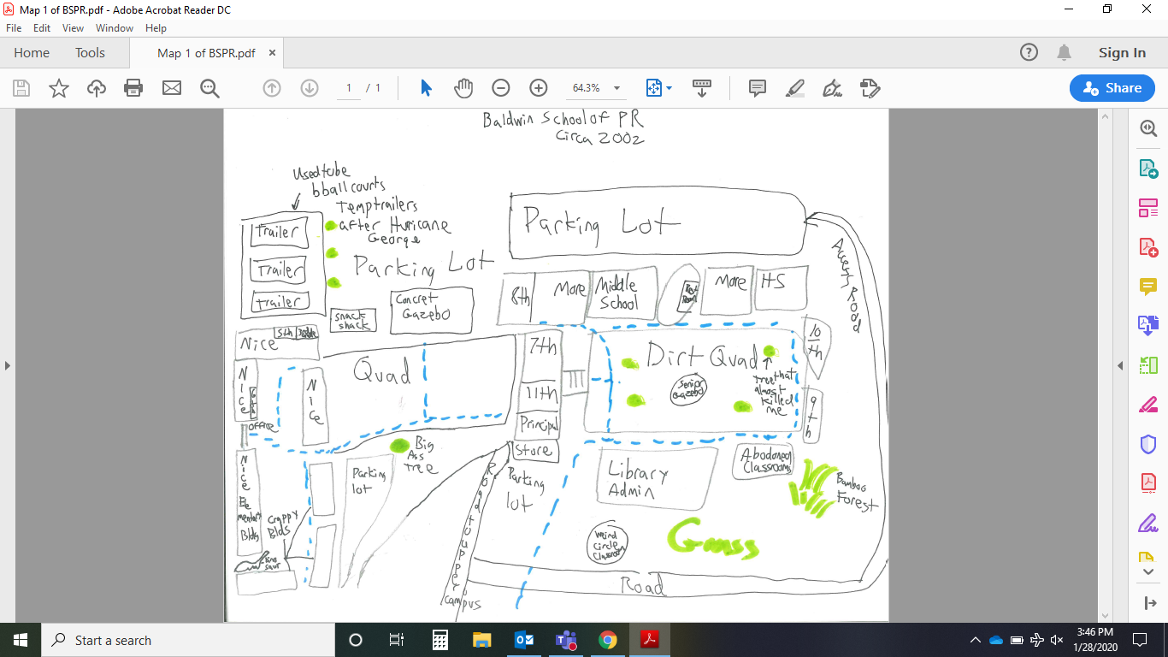Click the Save file icon

[x=21, y=88]
